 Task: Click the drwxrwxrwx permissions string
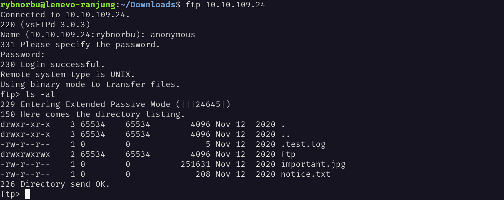25,154
